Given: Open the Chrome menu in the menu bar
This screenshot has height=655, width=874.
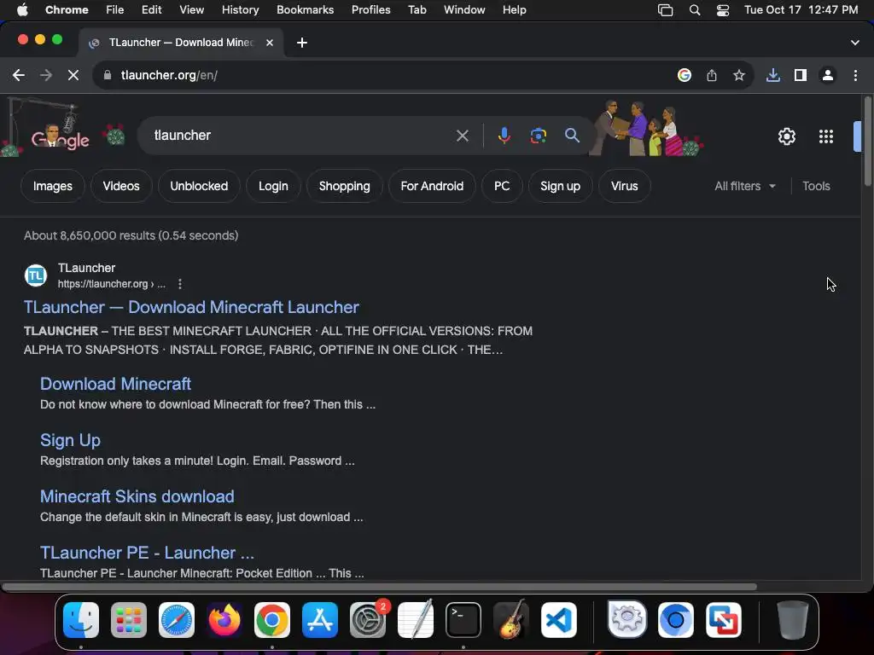Looking at the screenshot, I should coord(67,9).
